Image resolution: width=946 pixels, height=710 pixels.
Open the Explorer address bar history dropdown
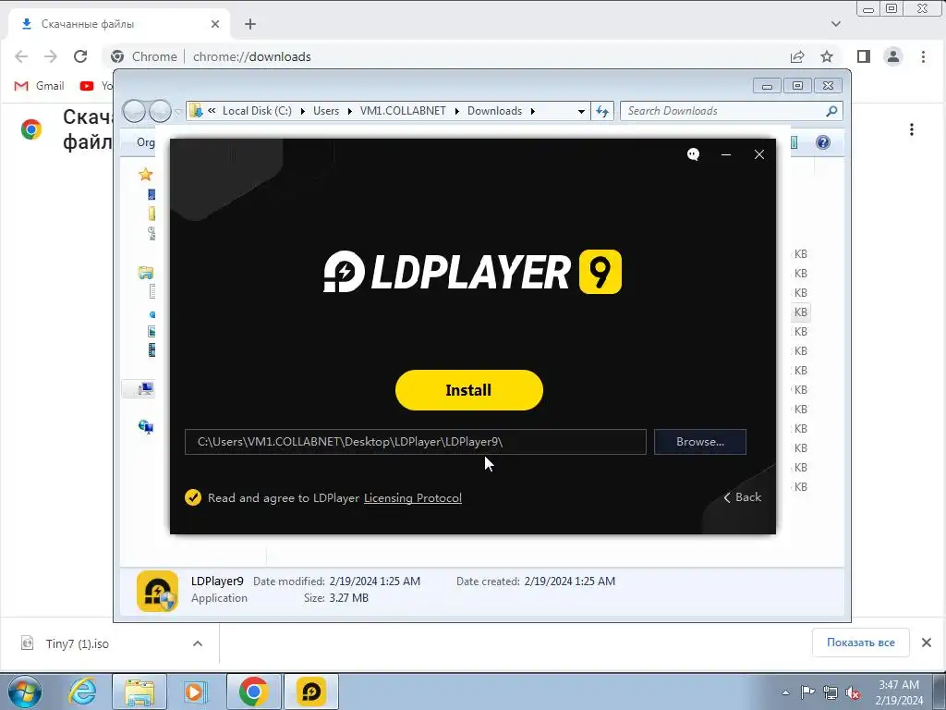pos(581,111)
